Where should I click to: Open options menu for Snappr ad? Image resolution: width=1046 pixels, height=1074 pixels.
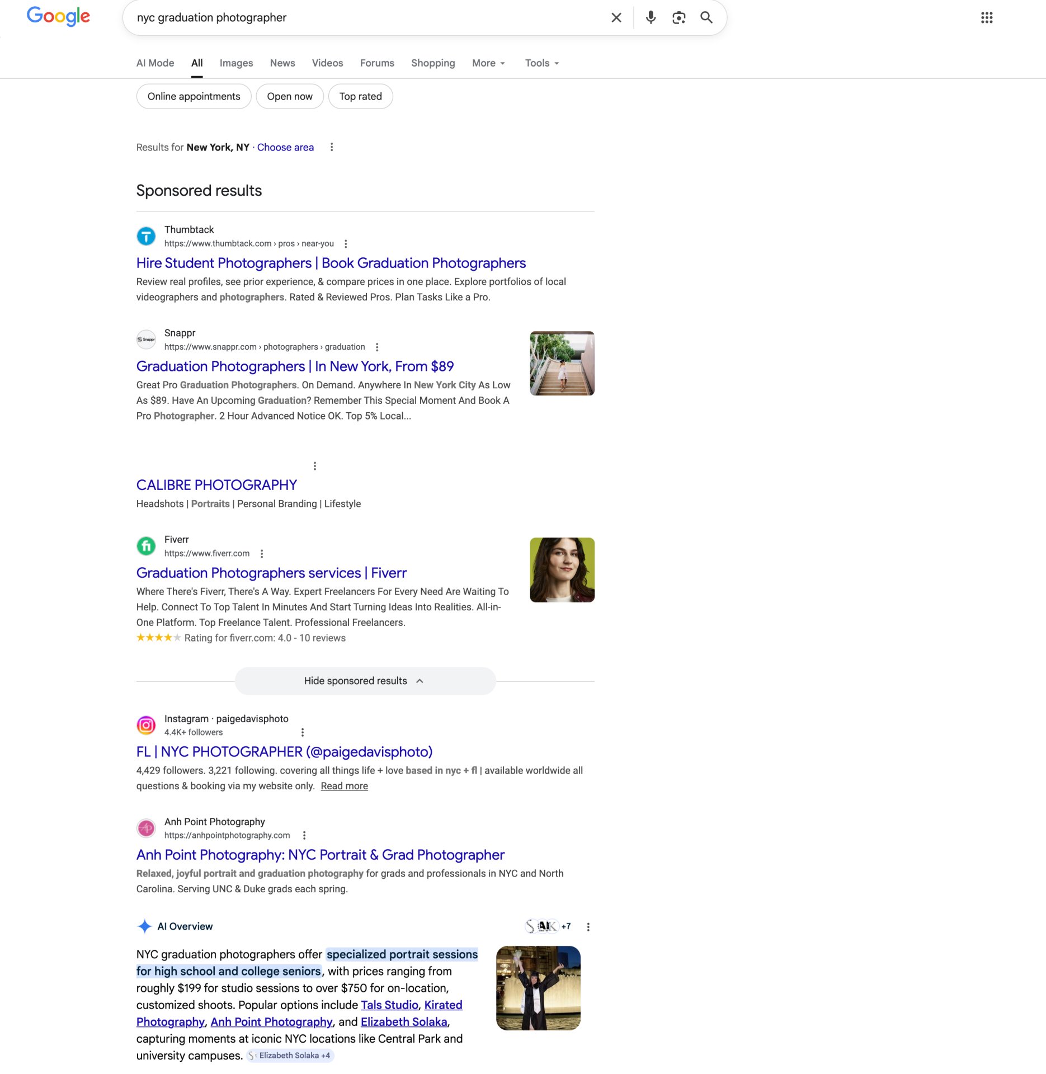click(x=377, y=347)
